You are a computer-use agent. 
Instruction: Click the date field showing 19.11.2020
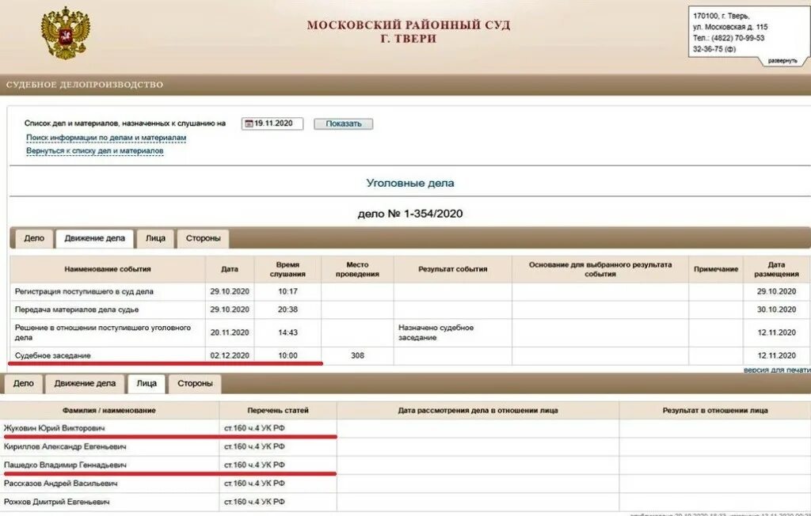(272, 123)
